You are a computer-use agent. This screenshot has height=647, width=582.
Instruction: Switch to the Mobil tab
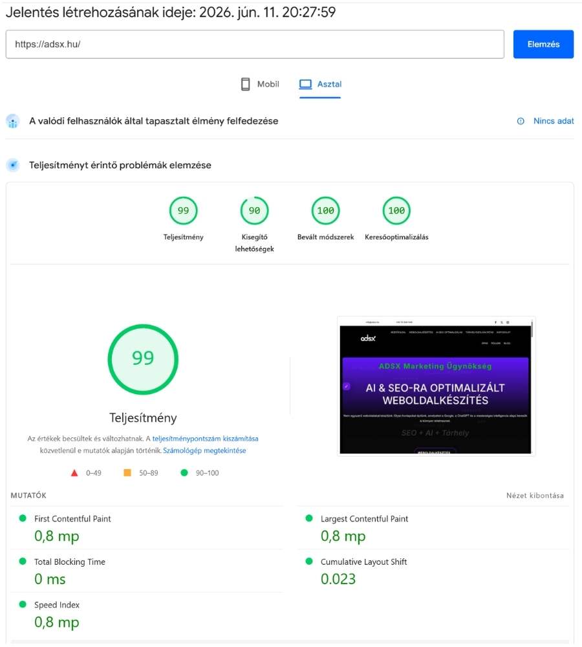coord(260,84)
